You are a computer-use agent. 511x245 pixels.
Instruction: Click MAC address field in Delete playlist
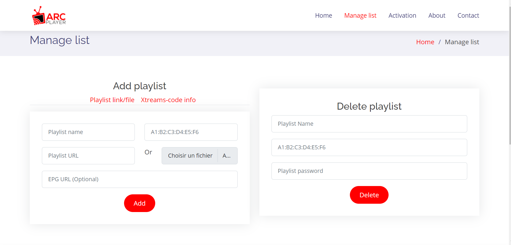tap(369, 147)
